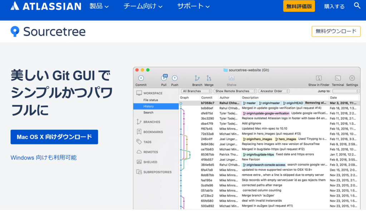This screenshot has height=214, width=366.
Task: Click the origin/search-console-access branch label
Action: 264,165
